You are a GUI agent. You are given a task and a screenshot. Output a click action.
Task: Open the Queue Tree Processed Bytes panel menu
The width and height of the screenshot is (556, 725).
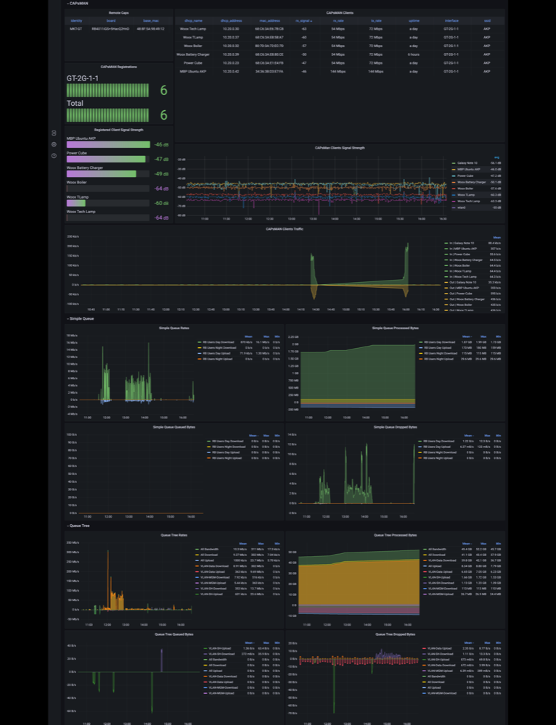pos(395,535)
